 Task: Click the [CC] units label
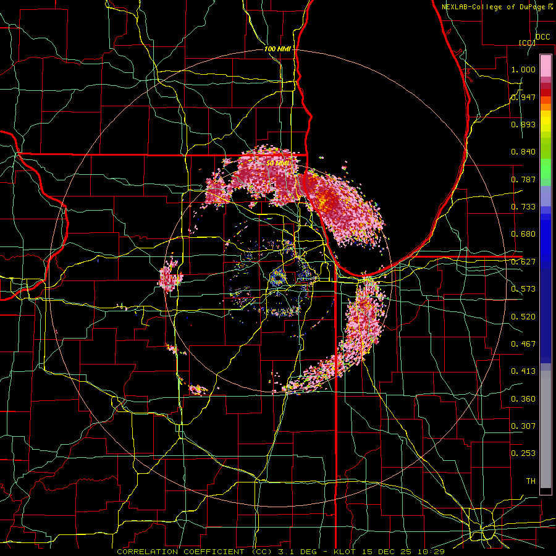tap(527, 43)
